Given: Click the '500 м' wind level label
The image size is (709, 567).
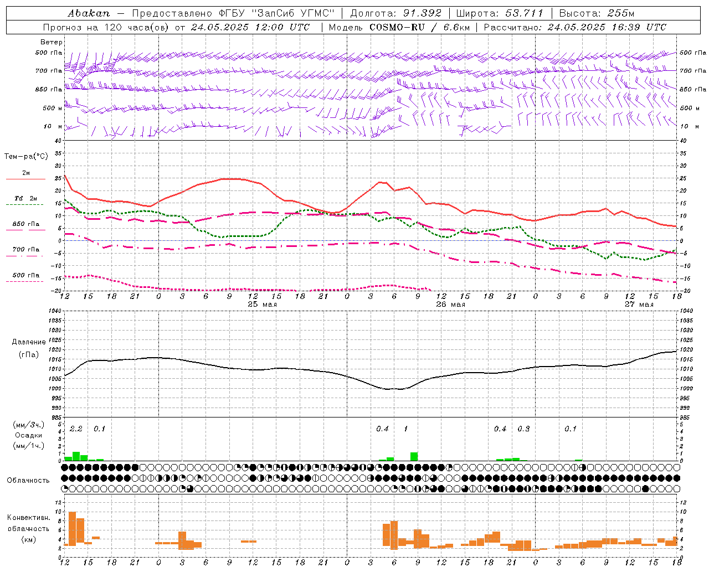Looking at the screenshot, I should click(53, 108).
